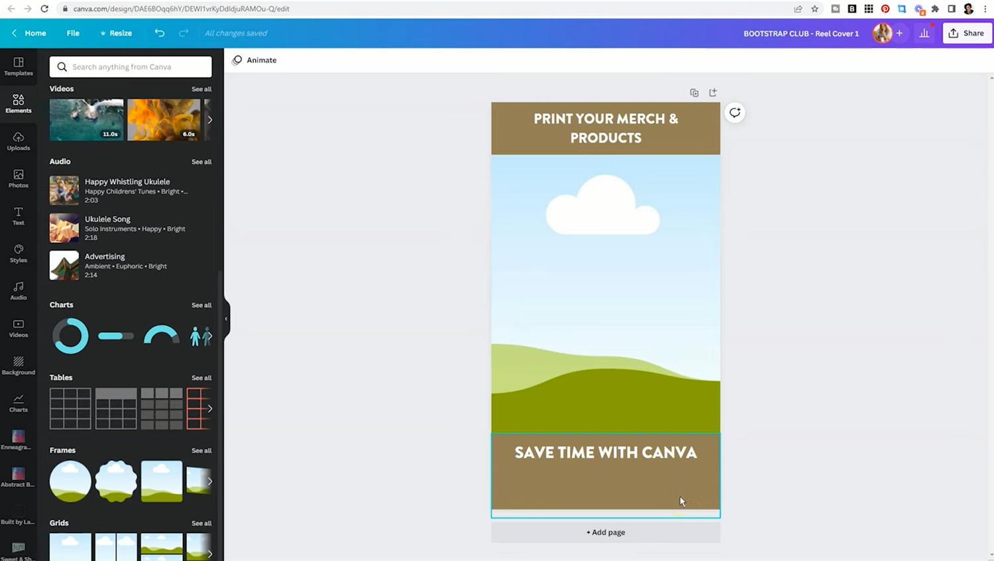This screenshot has width=994, height=561.
Task: Open design insights via the chart icon near Share
Action: tap(924, 32)
